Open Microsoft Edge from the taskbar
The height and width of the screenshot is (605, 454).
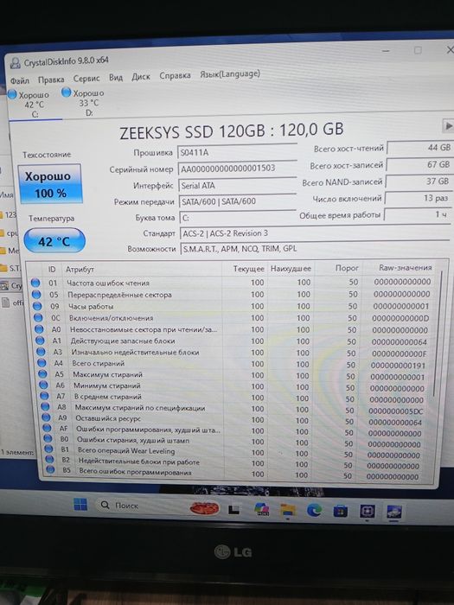[x=314, y=511]
